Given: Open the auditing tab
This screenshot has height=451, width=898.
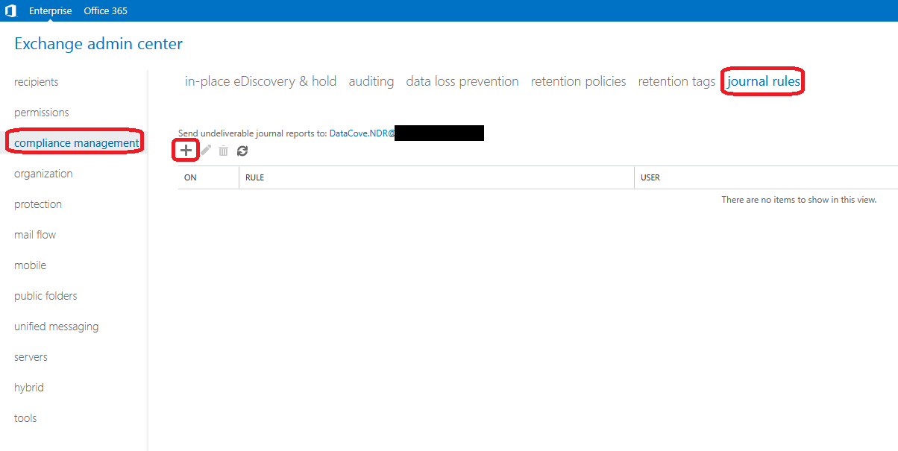Looking at the screenshot, I should pos(371,81).
